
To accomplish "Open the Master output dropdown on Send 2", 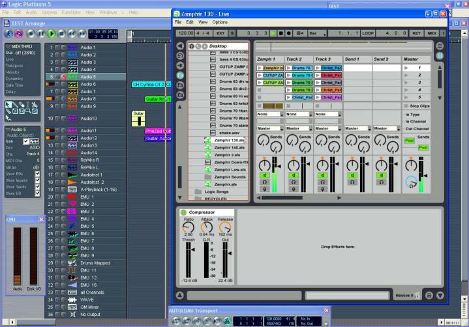I will click(x=386, y=128).
